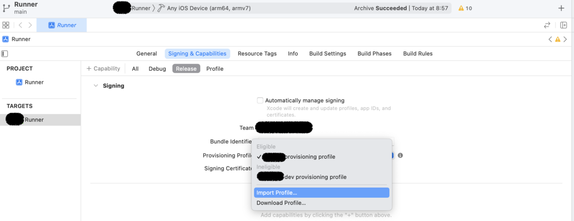The height and width of the screenshot is (221, 574).
Task: Select the Debug configuration filter
Action: pyautogui.click(x=157, y=69)
